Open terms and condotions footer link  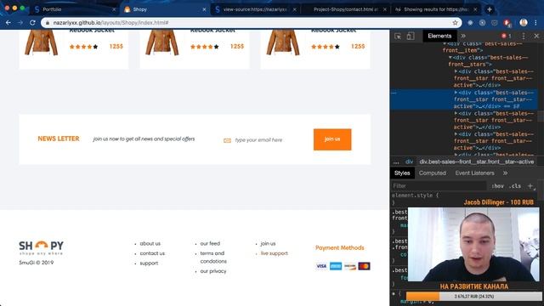click(213, 258)
